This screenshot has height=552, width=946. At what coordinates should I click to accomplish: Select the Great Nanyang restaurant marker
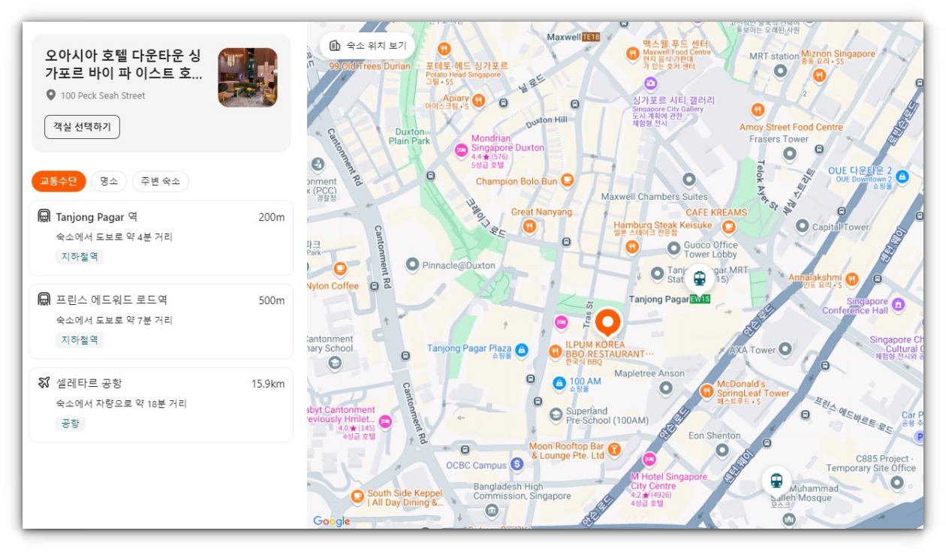529,225
